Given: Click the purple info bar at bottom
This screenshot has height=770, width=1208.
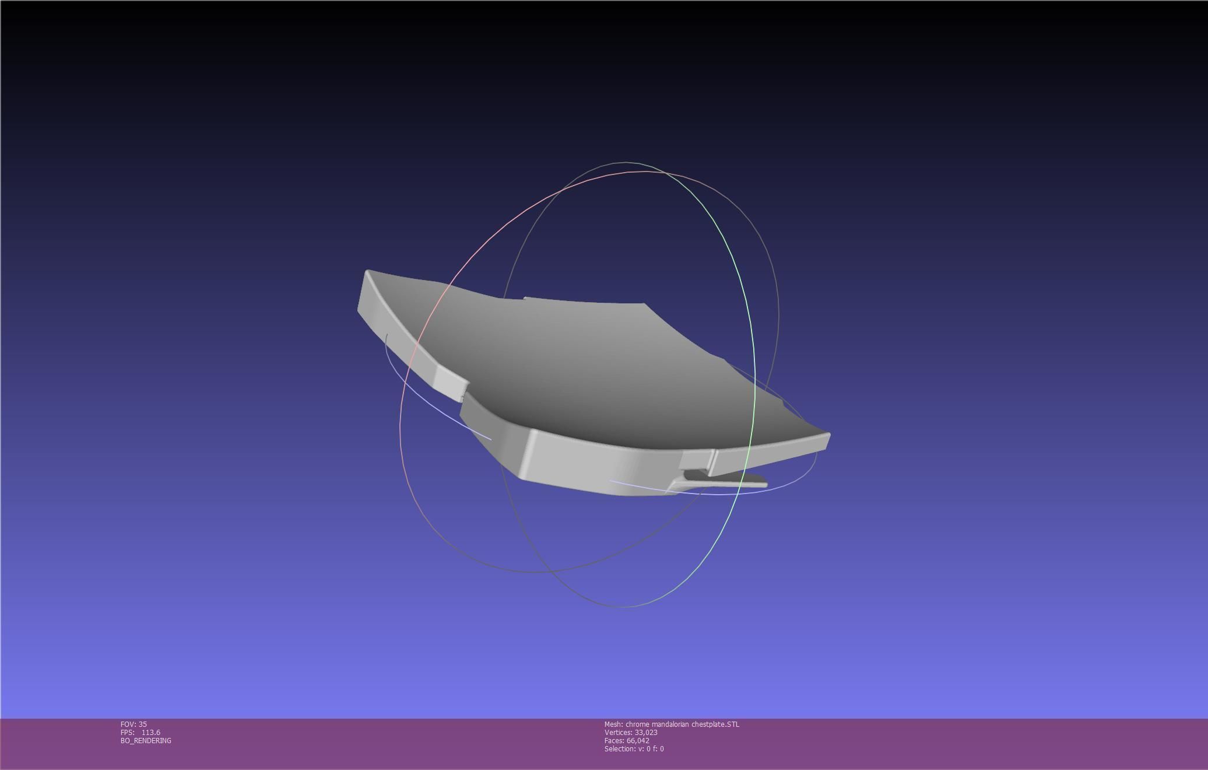Looking at the screenshot, I should (933, 744).
